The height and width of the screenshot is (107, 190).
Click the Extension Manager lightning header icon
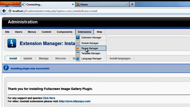point(12,43)
